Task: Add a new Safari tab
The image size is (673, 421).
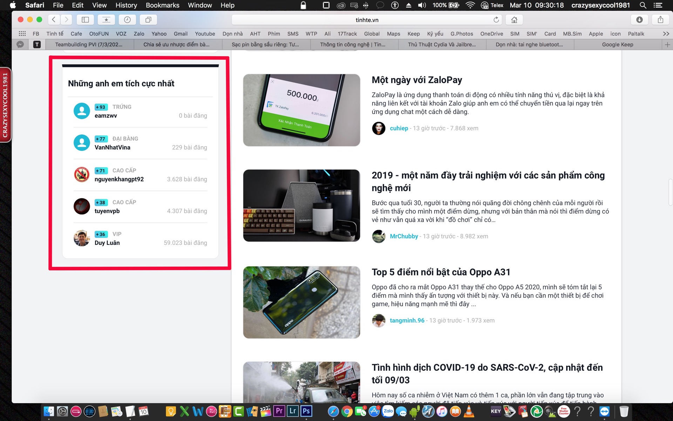Action: pyautogui.click(x=667, y=45)
